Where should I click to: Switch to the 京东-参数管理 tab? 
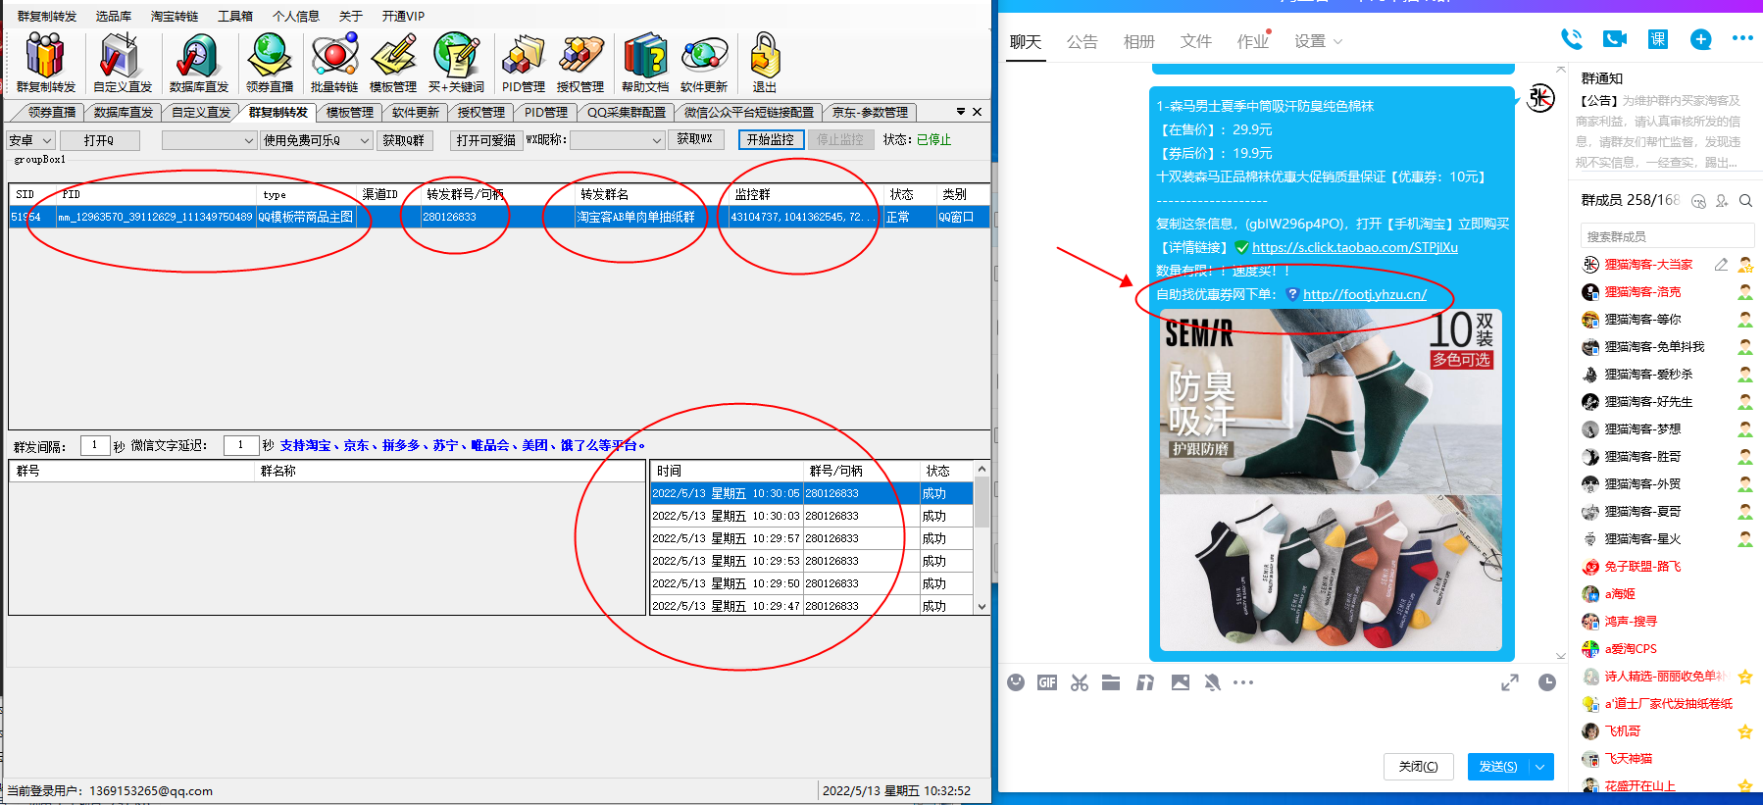tap(870, 113)
